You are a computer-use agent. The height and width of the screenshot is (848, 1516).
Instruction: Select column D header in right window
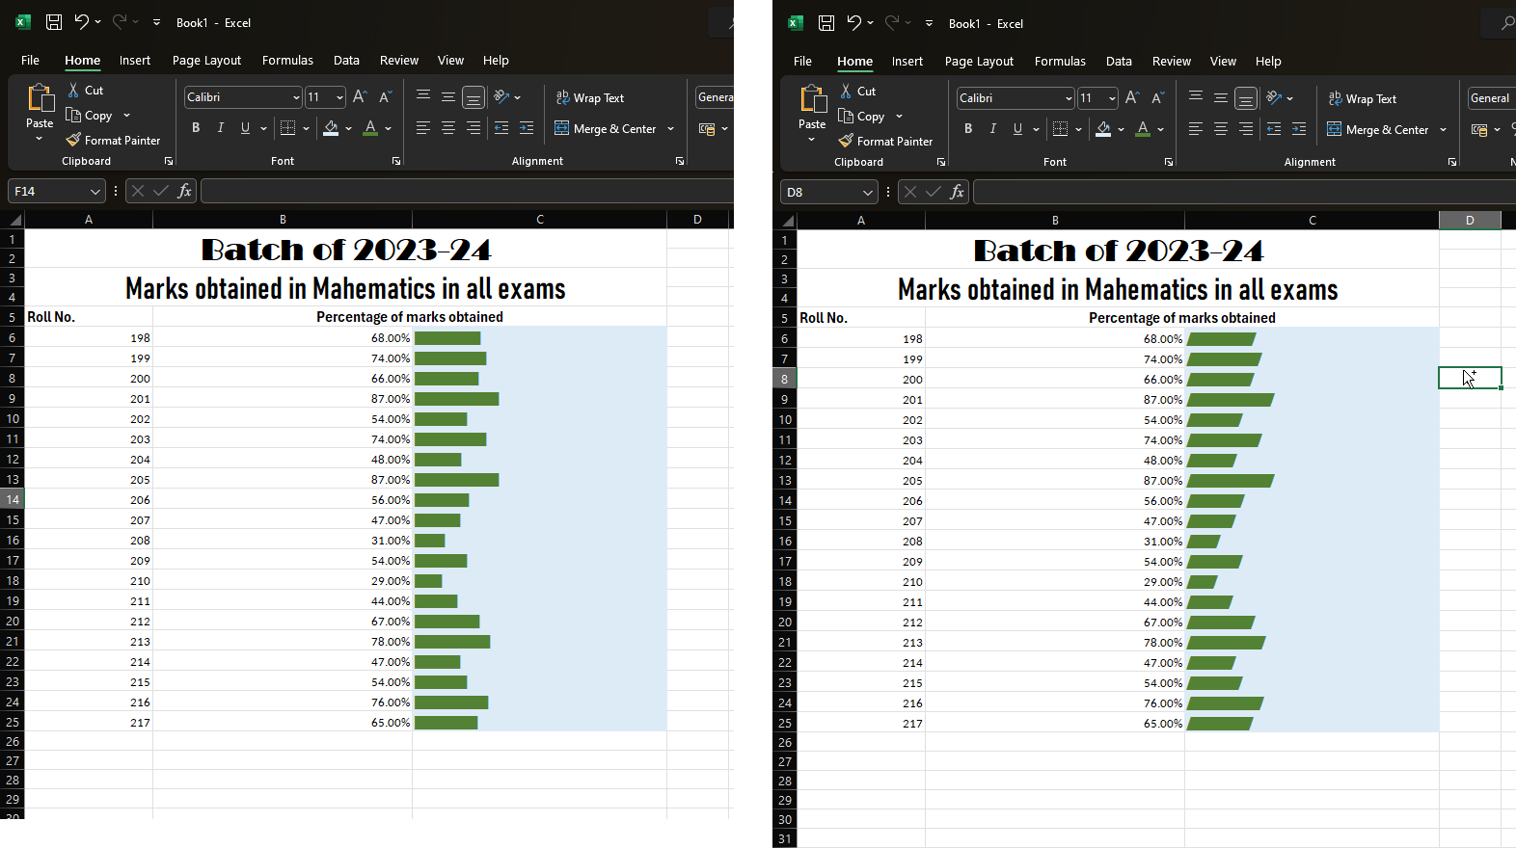click(x=1470, y=220)
